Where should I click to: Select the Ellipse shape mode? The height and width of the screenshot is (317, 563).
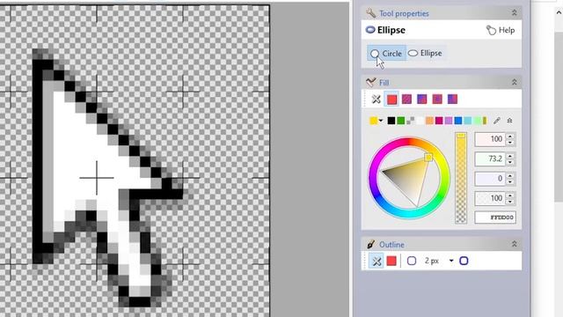point(426,53)
